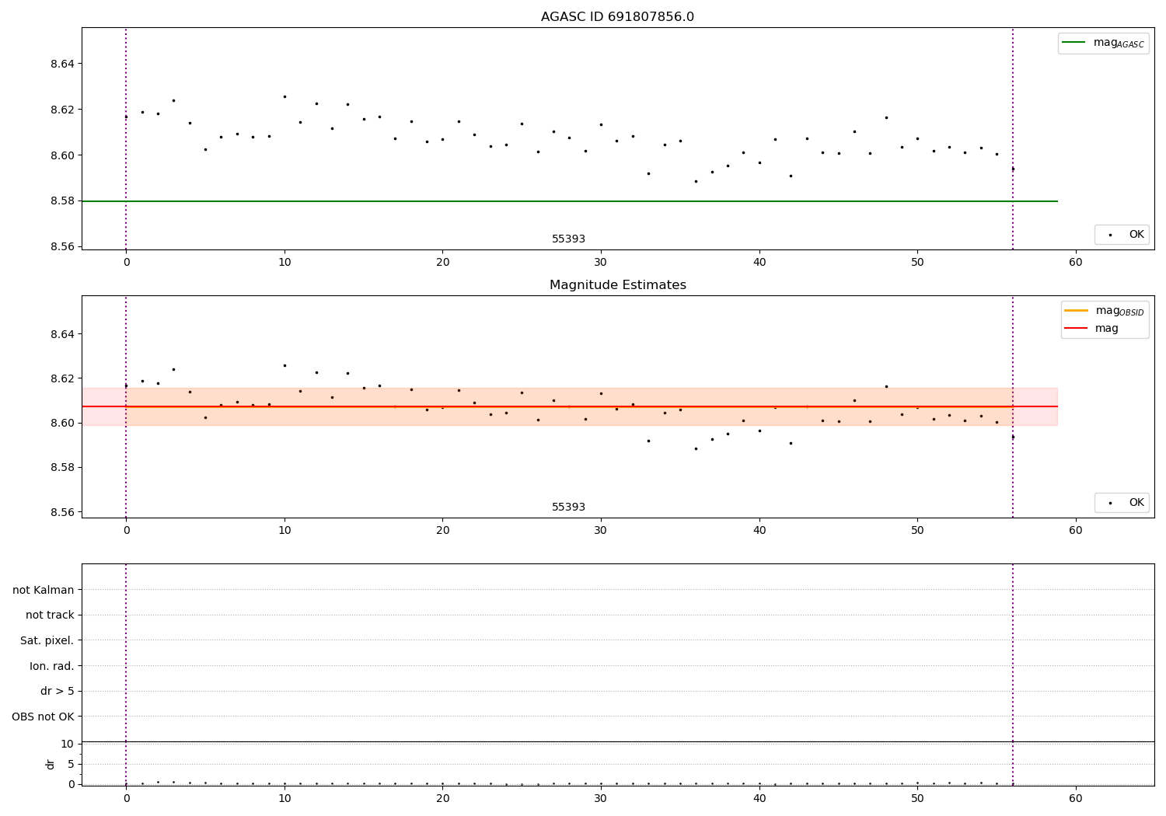This screenshot has width=1166, height=816.
Task: Click the "Ion. rad." axis label
Action: pyautogui.click(x=52, y=666)
